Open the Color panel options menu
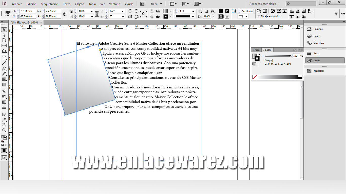The width and height of the screenshot is (346, 194). tap(301, 50)
